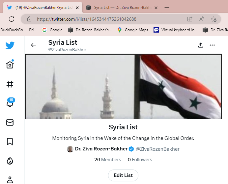Click the @ZivaRozenBakher handle under owner name
228x184 pixels.
coord(157,149)
